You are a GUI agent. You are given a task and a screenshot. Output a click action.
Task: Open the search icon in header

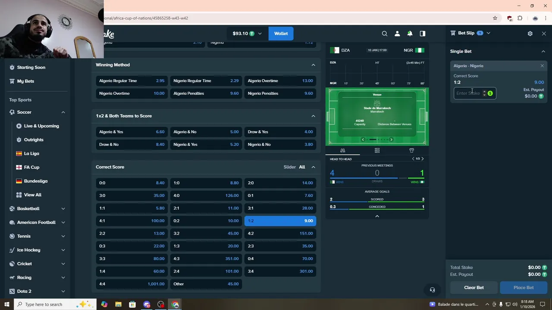385,34
